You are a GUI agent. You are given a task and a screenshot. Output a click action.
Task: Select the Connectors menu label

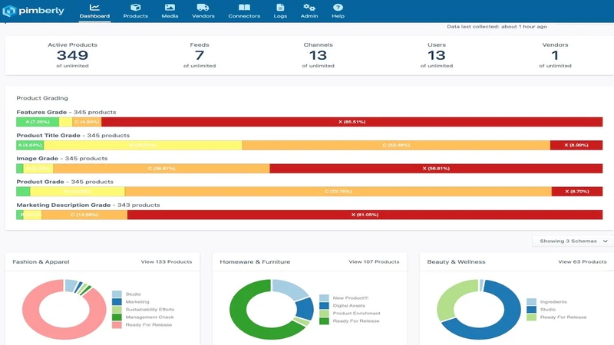pyautogui.click(x=244, y=16)
